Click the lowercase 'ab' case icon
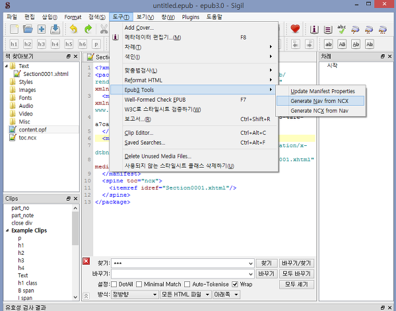This screenshot has height=311, width=396. click(328, 44)
